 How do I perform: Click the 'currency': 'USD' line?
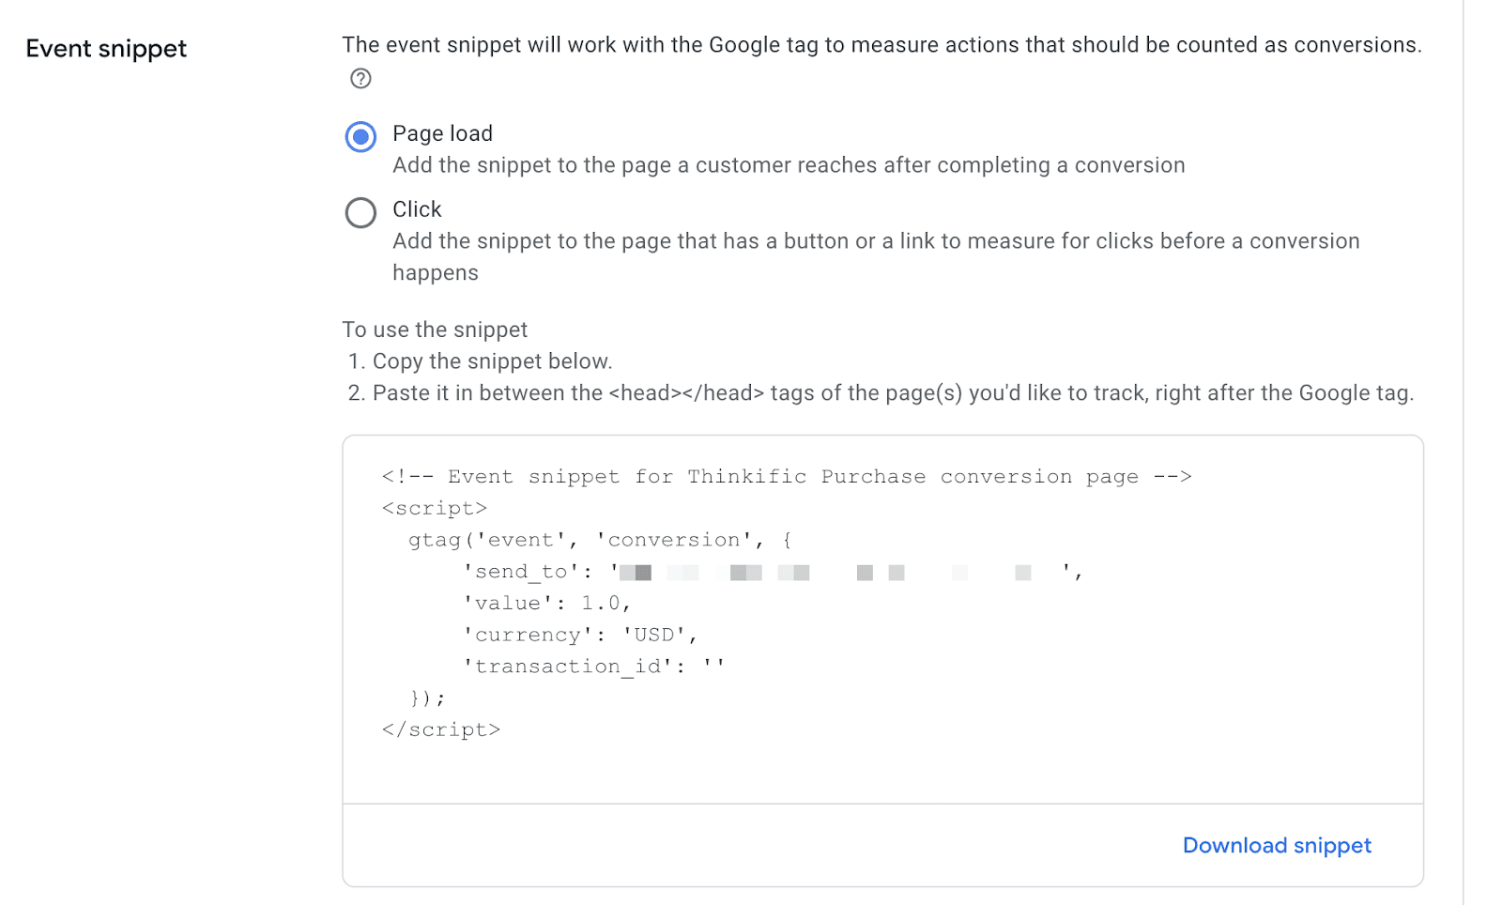pos(580,636)
